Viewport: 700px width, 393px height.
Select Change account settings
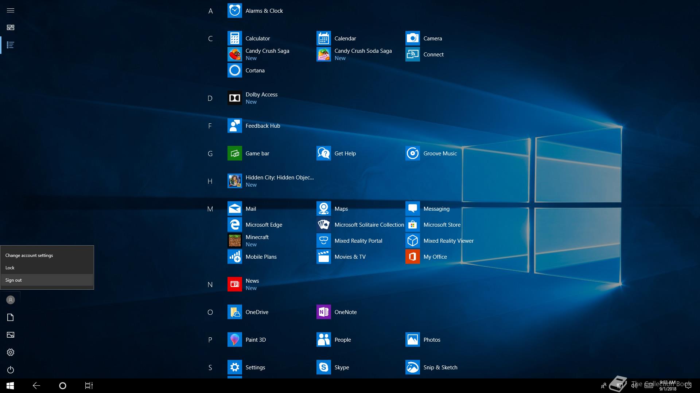(x=47, y=255)
